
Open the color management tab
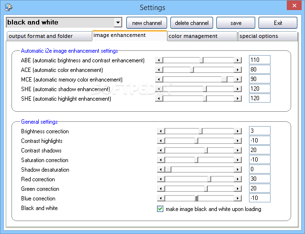point(202,36)
